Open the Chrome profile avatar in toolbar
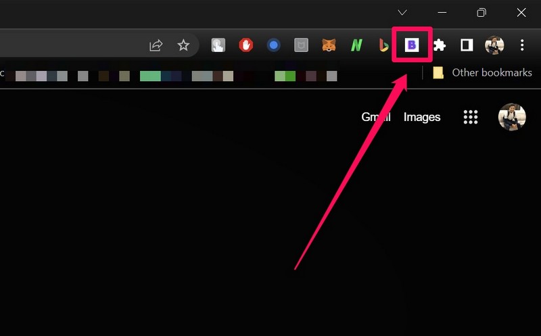 (x=494, y=45)
